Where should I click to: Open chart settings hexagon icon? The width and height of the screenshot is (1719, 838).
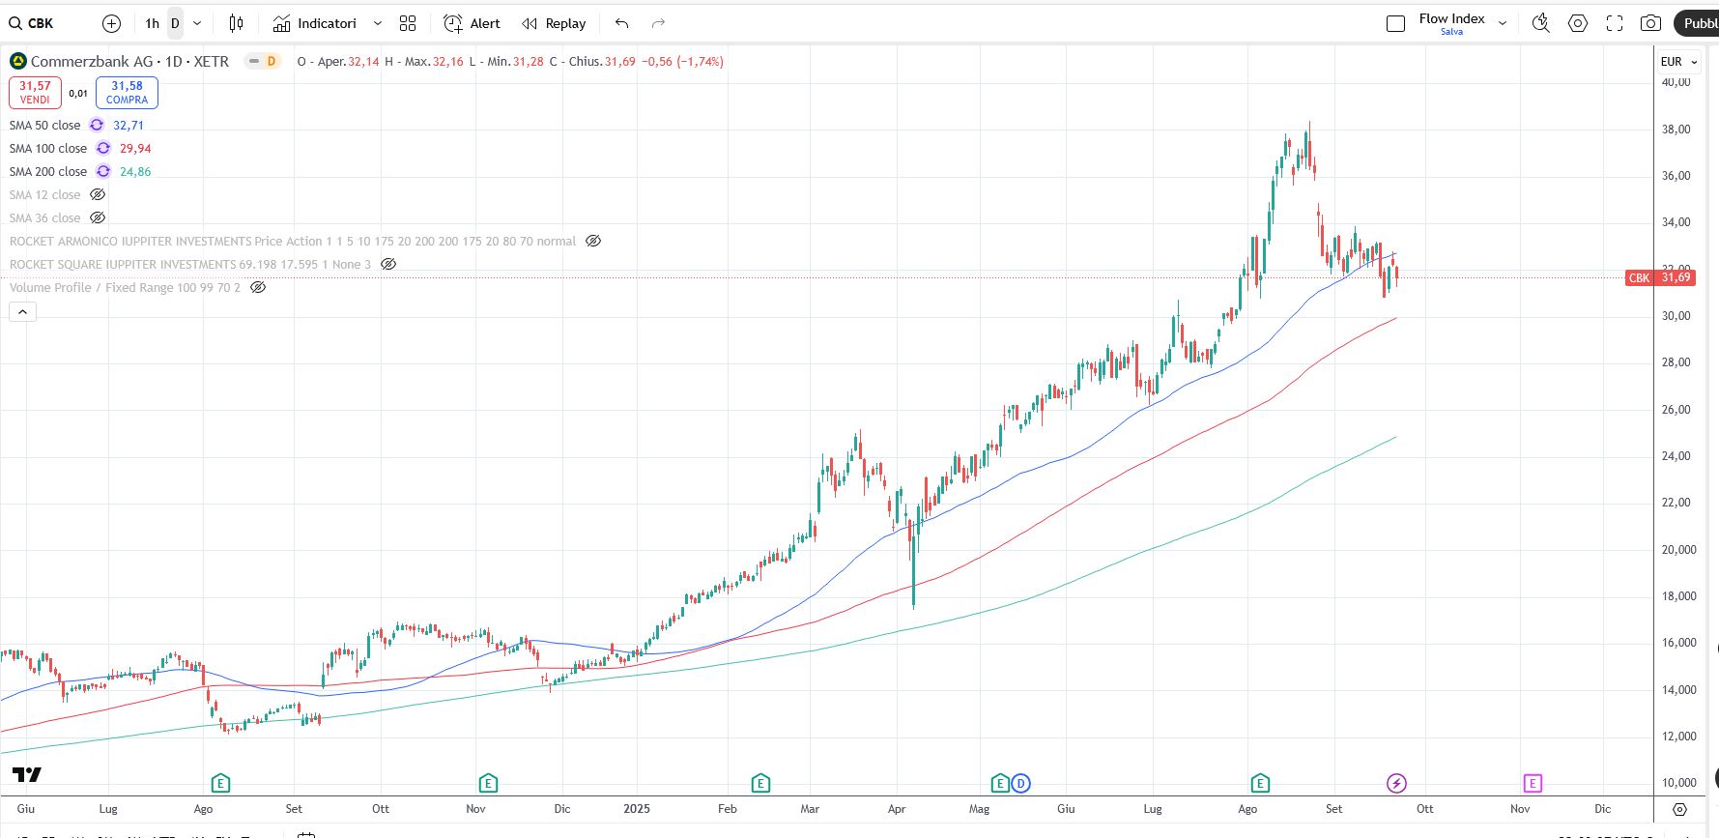coord(1578,23)
